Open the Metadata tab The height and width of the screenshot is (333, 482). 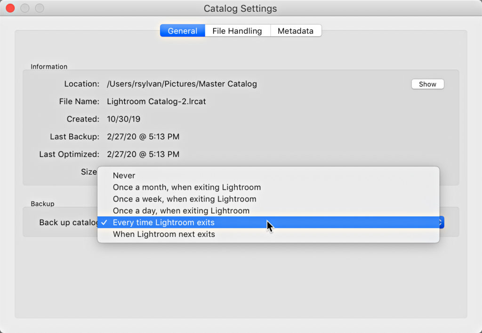(296, 31)
